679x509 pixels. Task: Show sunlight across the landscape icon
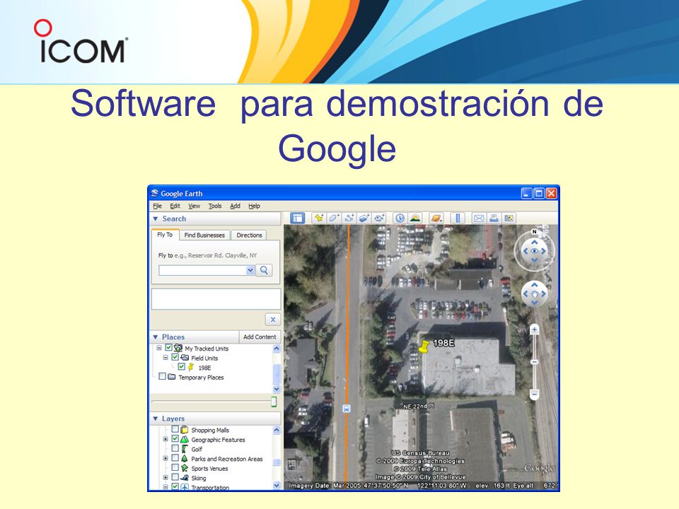(415, 218)
